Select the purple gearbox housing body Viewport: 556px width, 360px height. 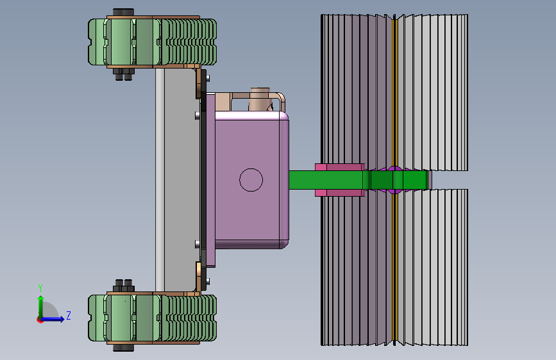coord(251,180)
